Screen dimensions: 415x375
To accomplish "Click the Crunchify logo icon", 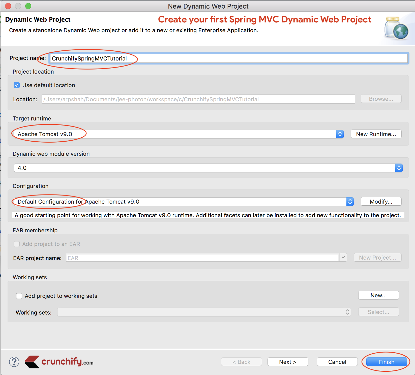I will point(32,362).
